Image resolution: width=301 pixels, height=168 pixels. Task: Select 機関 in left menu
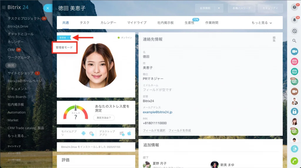pos(11,65)
